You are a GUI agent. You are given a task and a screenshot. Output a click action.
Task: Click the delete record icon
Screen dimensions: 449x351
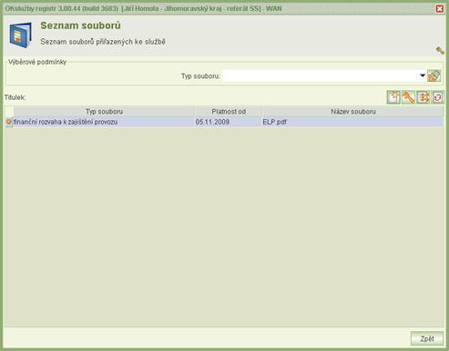(x=423, y=97)
